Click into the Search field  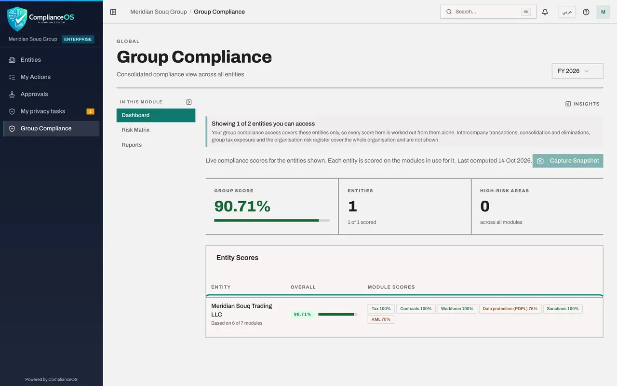pyautogui.click(x=488, y=12)
